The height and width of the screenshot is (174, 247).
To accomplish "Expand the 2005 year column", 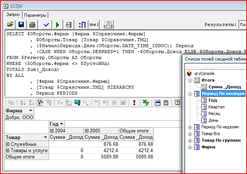I will pos(87,131).
